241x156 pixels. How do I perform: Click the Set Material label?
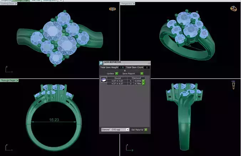pyautogui.click(x=137, y=130)
